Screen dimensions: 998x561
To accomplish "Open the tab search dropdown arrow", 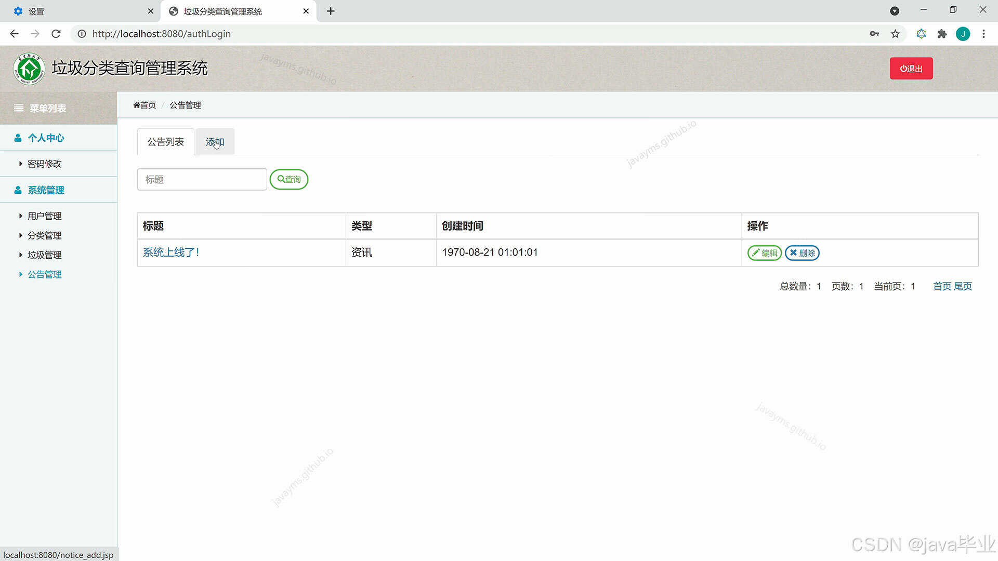I will click(x=895, y=11).
